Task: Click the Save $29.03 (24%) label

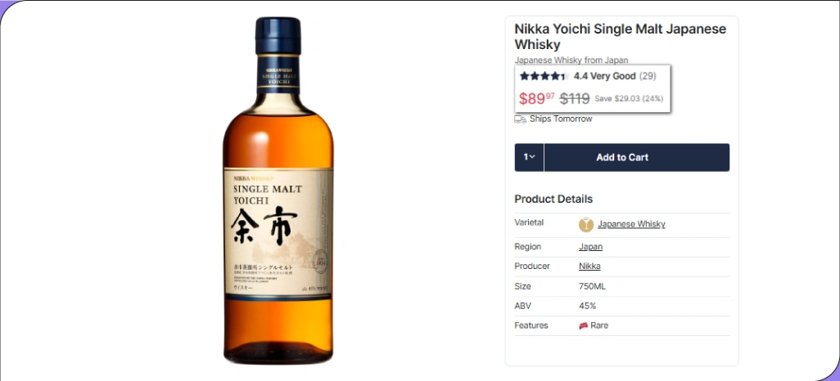Action: click(x=629, y=99)
